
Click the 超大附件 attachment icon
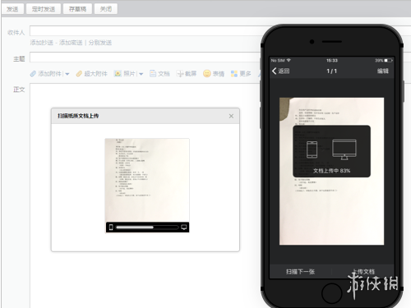pos(79,74)
